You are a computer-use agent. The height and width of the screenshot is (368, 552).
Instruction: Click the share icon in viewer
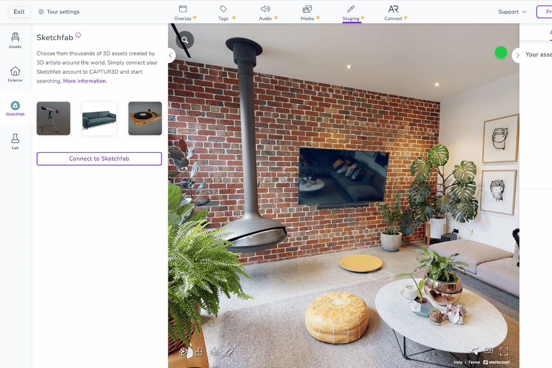474,351
